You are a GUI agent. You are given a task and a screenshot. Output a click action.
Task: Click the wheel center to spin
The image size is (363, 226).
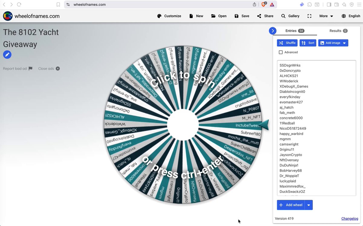coord(183,124)
